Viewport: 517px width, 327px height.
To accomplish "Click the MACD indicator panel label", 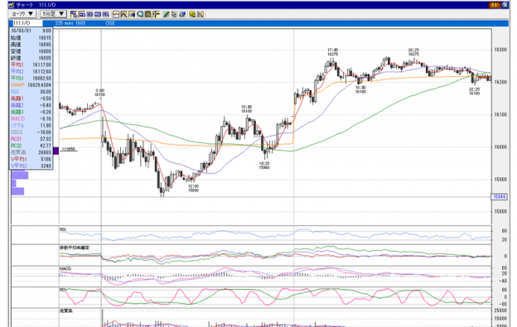I will [65, 269].
